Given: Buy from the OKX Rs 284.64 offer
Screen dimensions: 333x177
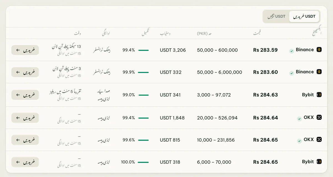Looking at the screenshot, I should (x=25, y=118).
